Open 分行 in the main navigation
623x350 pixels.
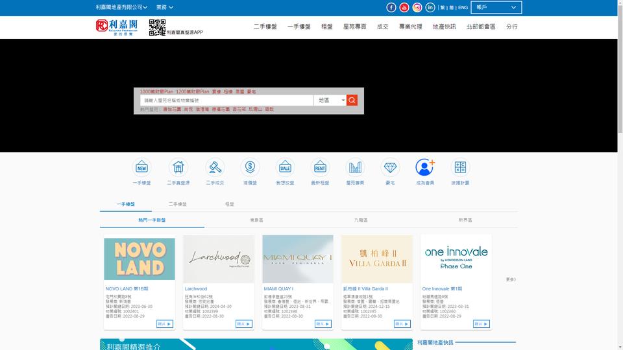512,27
